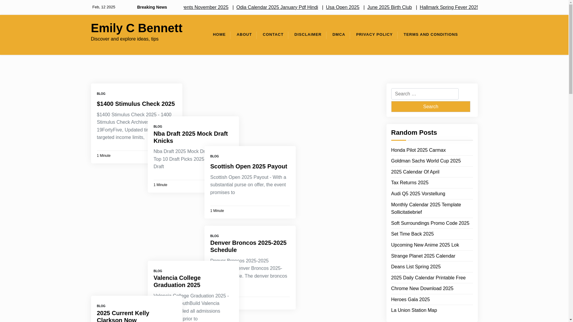Open Honda Pilot 2025 Carmax random post

(418, 150)
